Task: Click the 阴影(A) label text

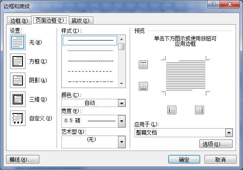Action: pyautogui.click(x=38, y=80)
